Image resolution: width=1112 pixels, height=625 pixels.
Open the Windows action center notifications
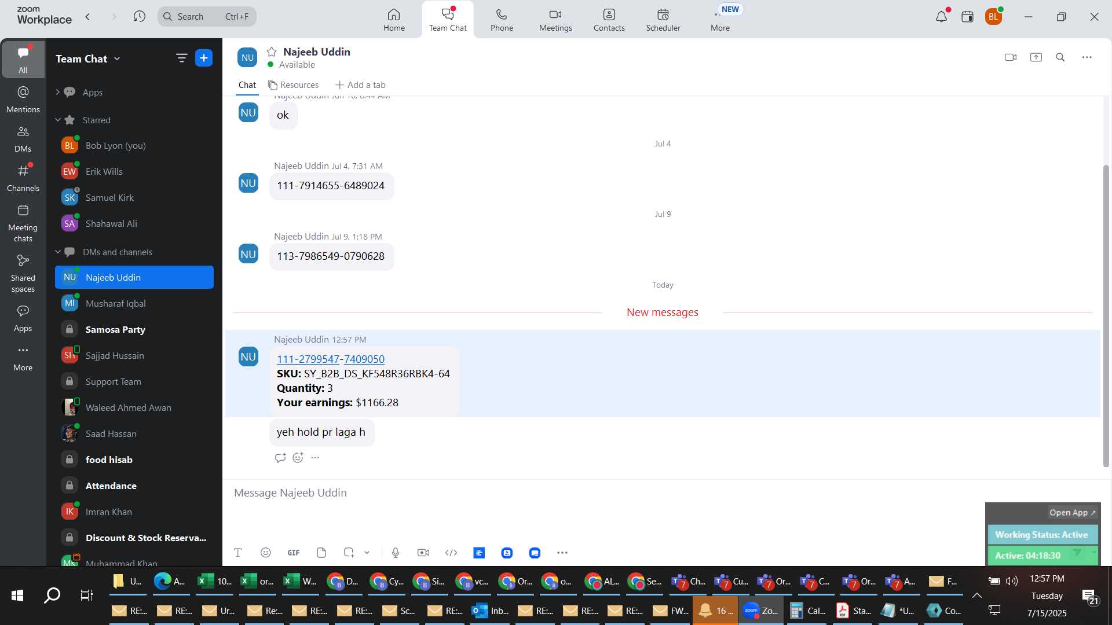tap(1090, 597)
